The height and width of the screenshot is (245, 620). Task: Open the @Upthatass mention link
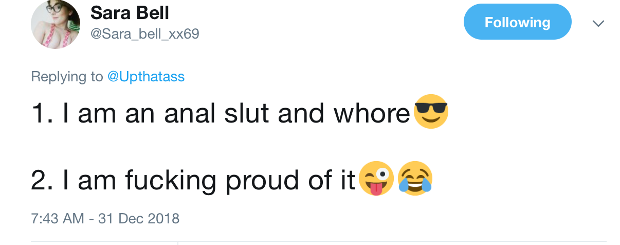pos(146,77)
